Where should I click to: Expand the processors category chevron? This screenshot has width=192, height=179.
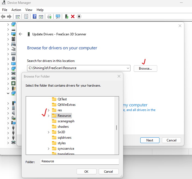pos(8,84)
